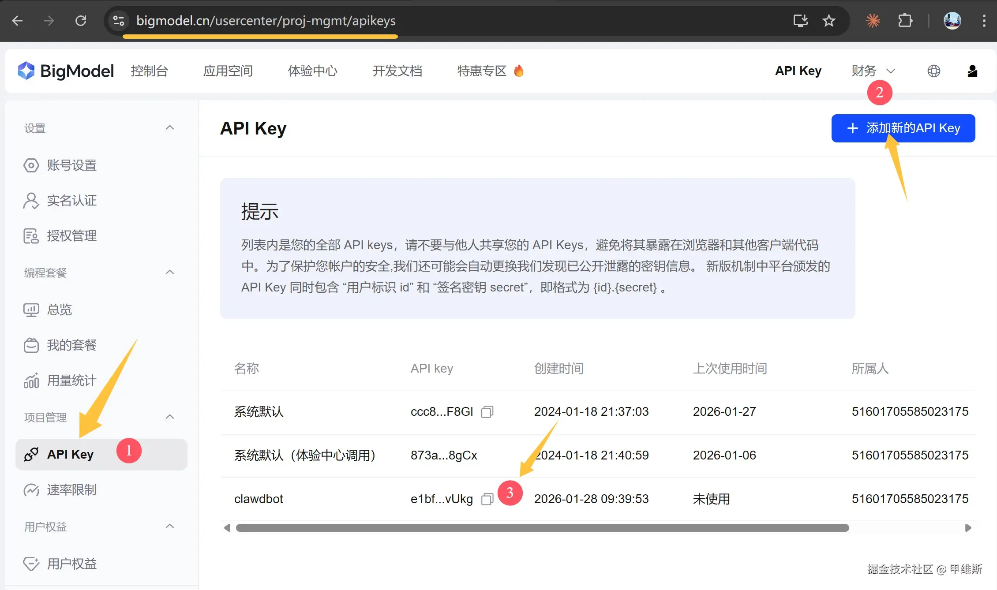
Task: Click the globe language icon
Action: (933, 71)
